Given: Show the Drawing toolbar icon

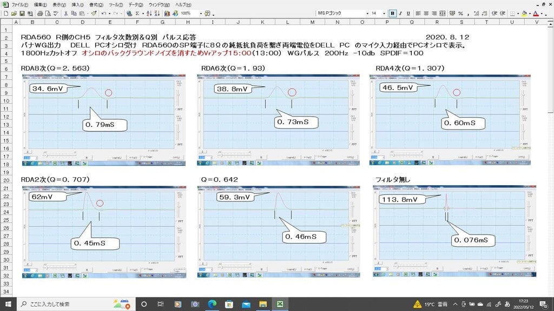Looking at the screenshot, I should 175,13.
